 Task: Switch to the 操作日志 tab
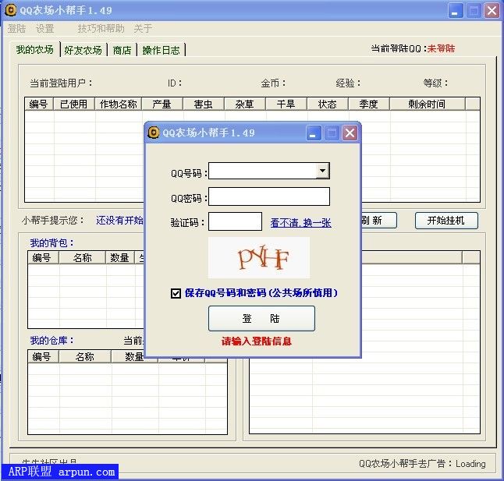161,50
